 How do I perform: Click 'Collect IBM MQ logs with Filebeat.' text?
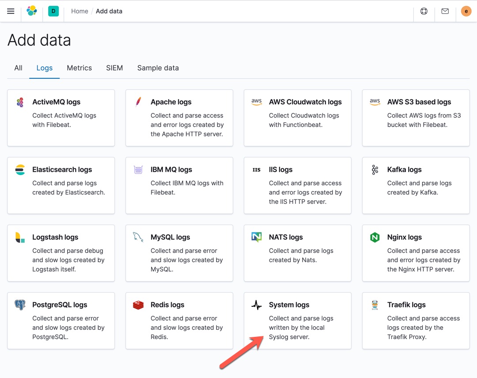click(187, 187)
